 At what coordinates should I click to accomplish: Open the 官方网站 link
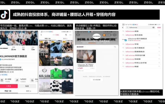tap(4, 75)
